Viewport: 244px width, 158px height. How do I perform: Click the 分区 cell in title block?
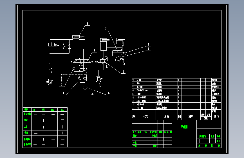(x=146, y=132)
